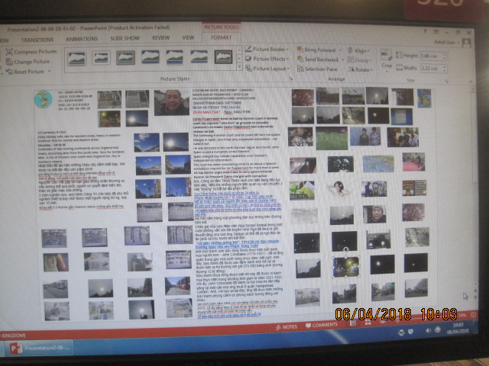Screen dimensions: 489x366
Task: Click the Picture Effects icon
Action: point(248,59)
